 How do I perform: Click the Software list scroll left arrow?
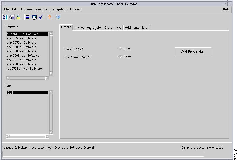click(x=8, y=78)
